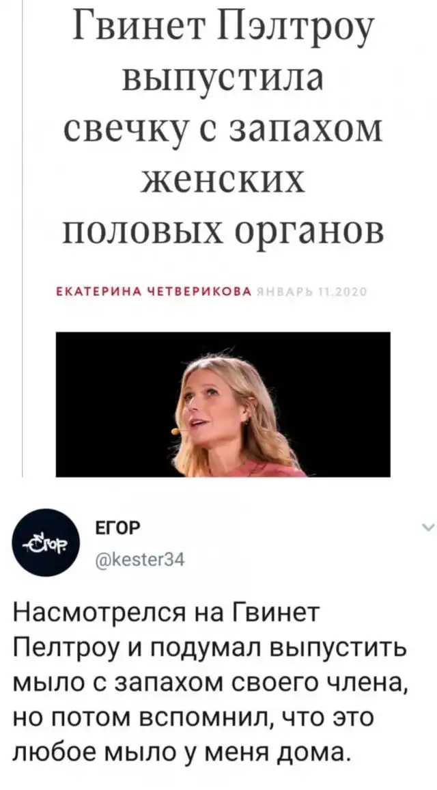
Task: Click the @kester34 handle
Action: point(133,558)
